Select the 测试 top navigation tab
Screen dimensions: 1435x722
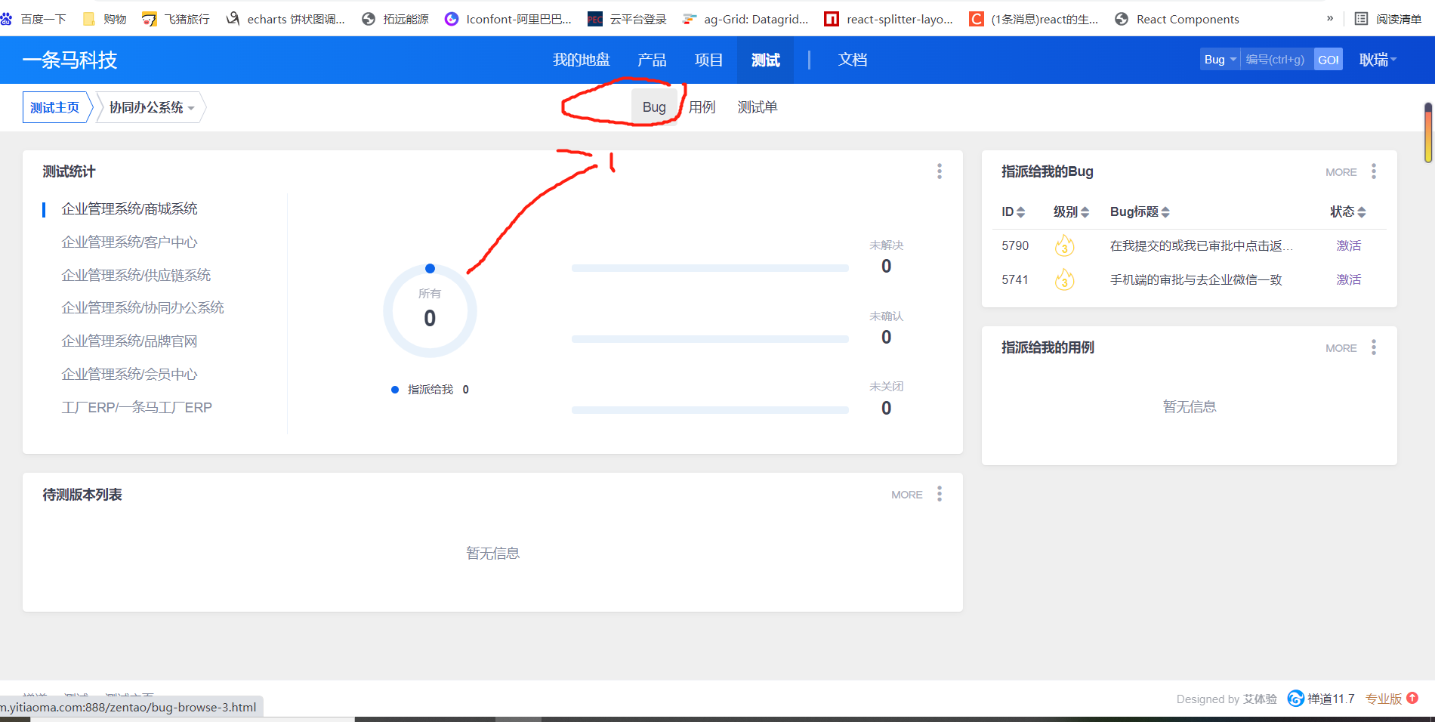765,60
